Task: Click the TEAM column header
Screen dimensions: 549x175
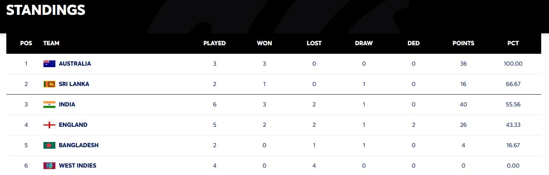Action: click(x=51, y=43)
